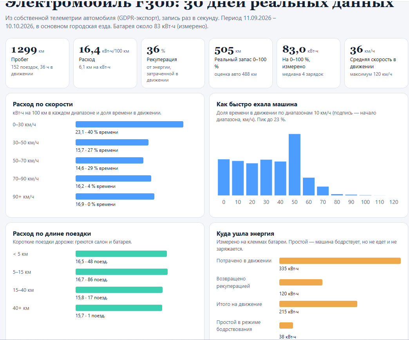The height and width of the screenshot is (340, 409).
Task: Click the heading 'Расход по длине поездки'
Action: point(52,234)
